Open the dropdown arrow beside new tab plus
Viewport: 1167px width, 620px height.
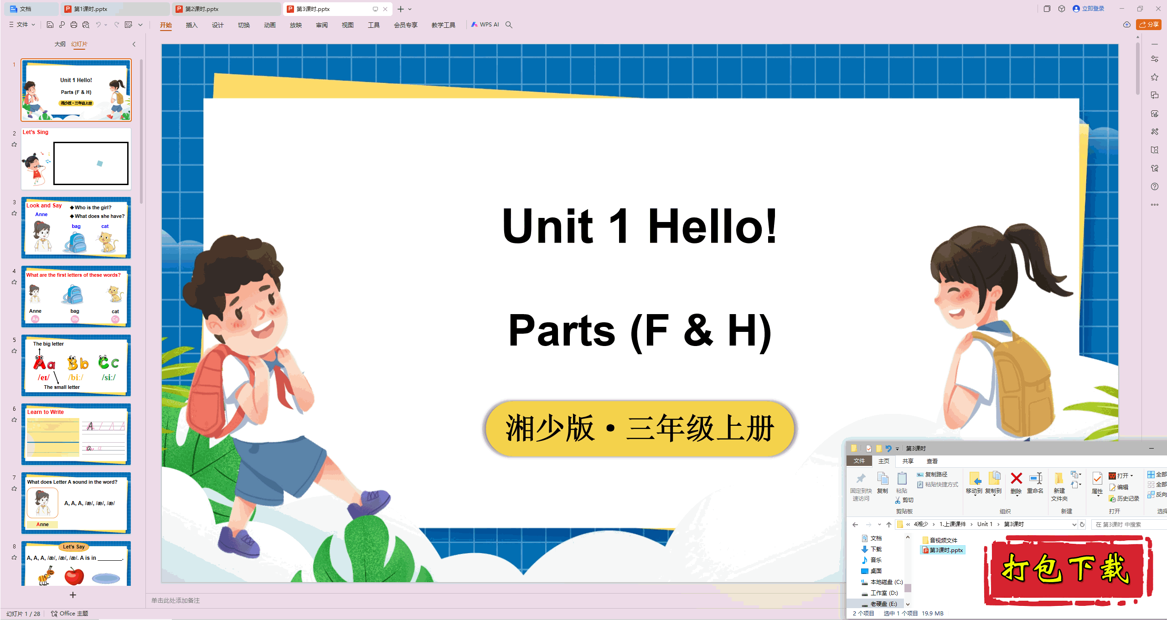tap(410, 9)
